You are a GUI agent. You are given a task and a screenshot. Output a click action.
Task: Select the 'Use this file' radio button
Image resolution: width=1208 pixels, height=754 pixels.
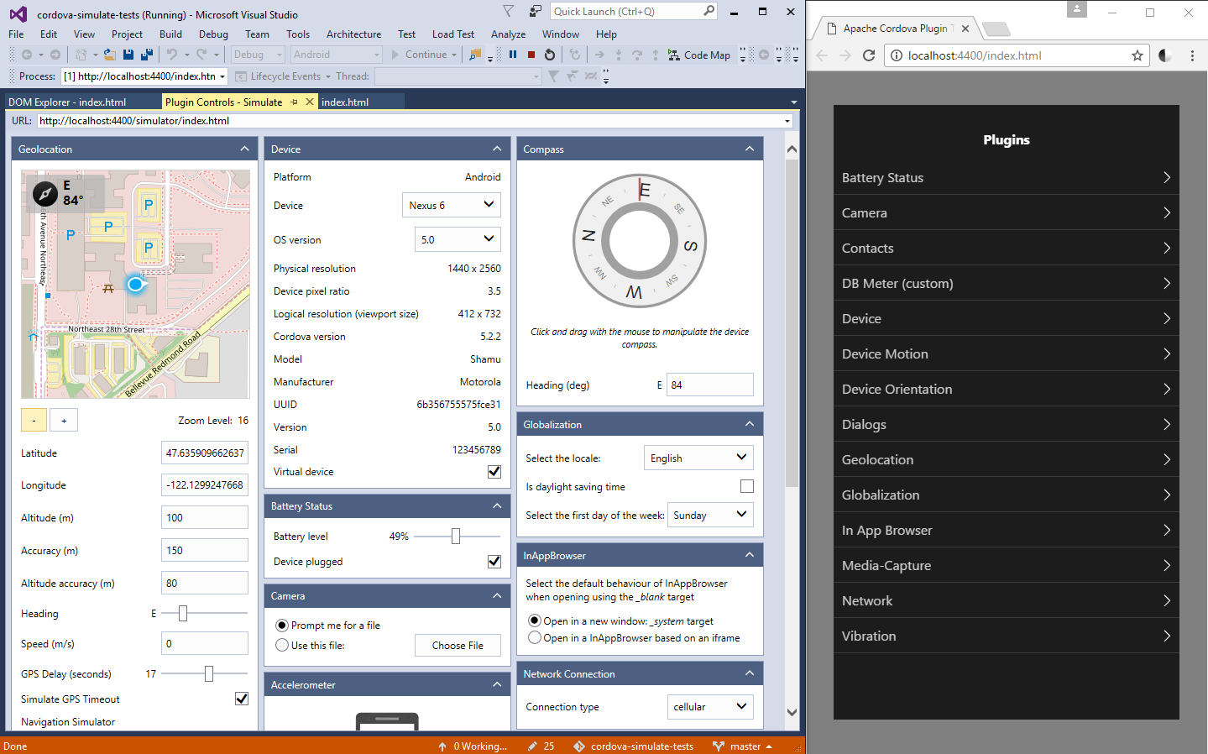(x=282, y=645)
